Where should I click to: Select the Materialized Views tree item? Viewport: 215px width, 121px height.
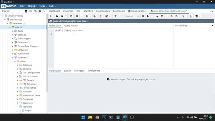[31, 95]
